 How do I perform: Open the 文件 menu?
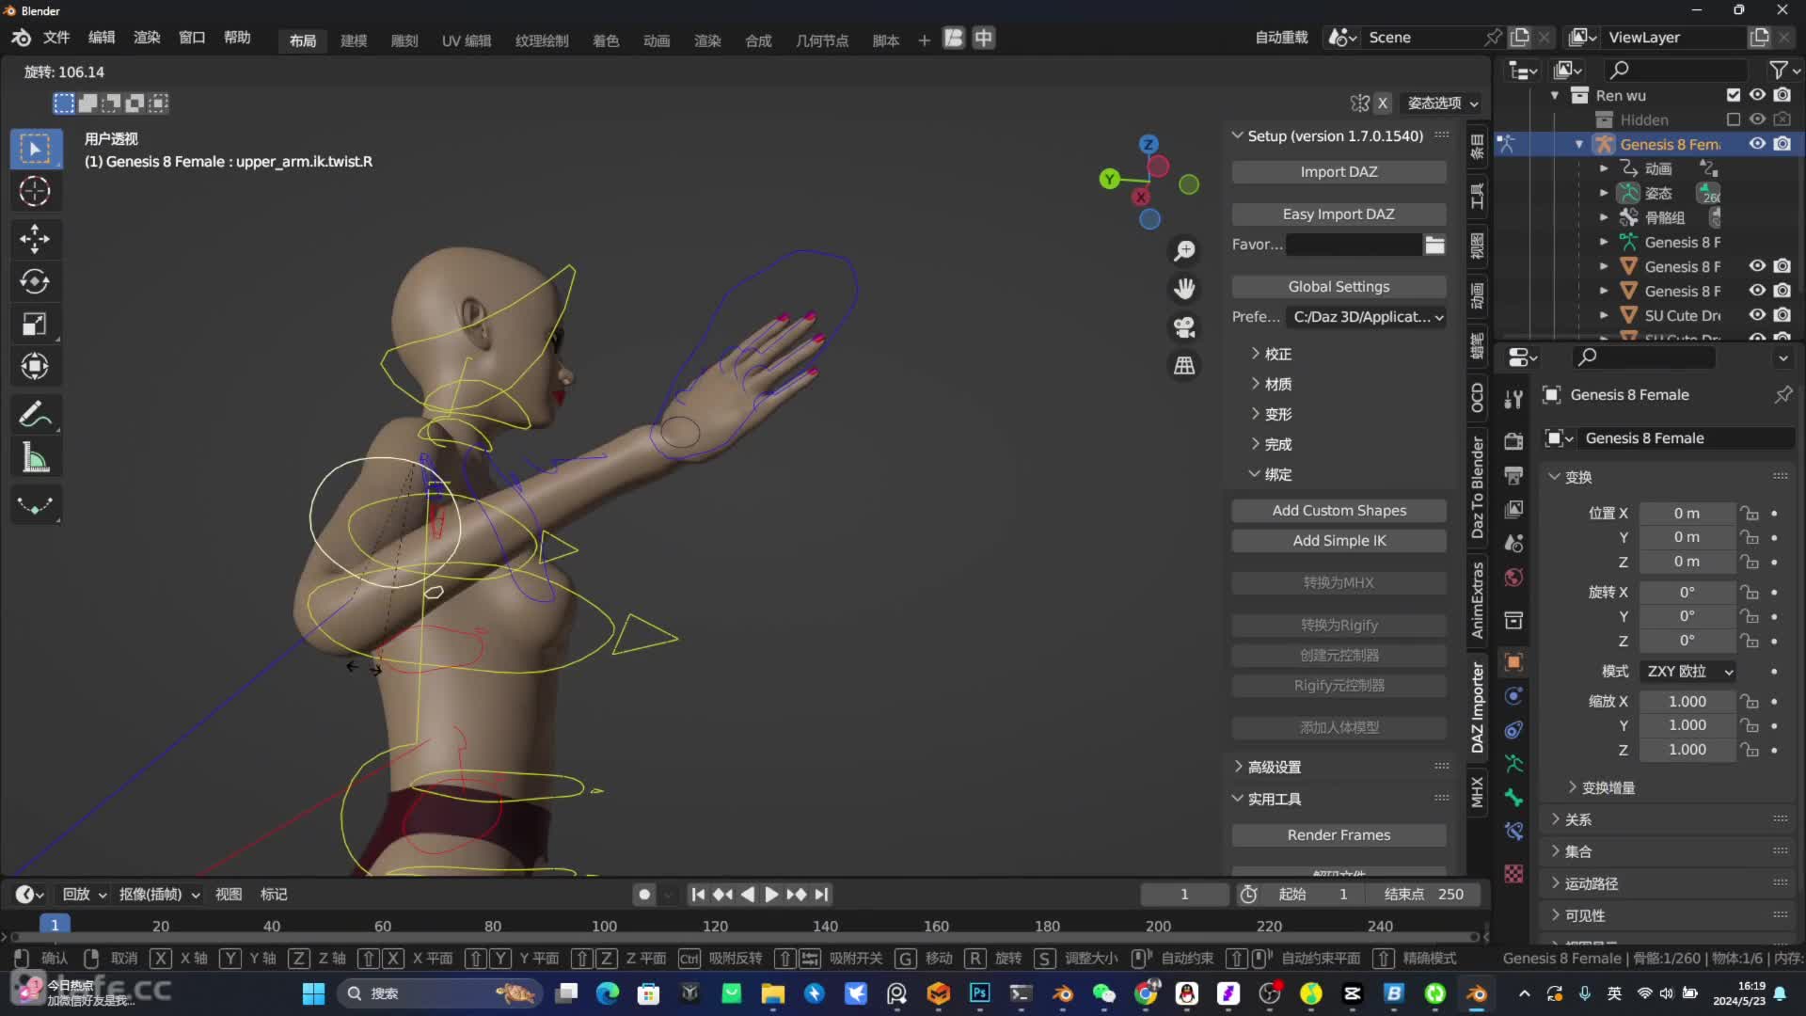tap(56, 38)
